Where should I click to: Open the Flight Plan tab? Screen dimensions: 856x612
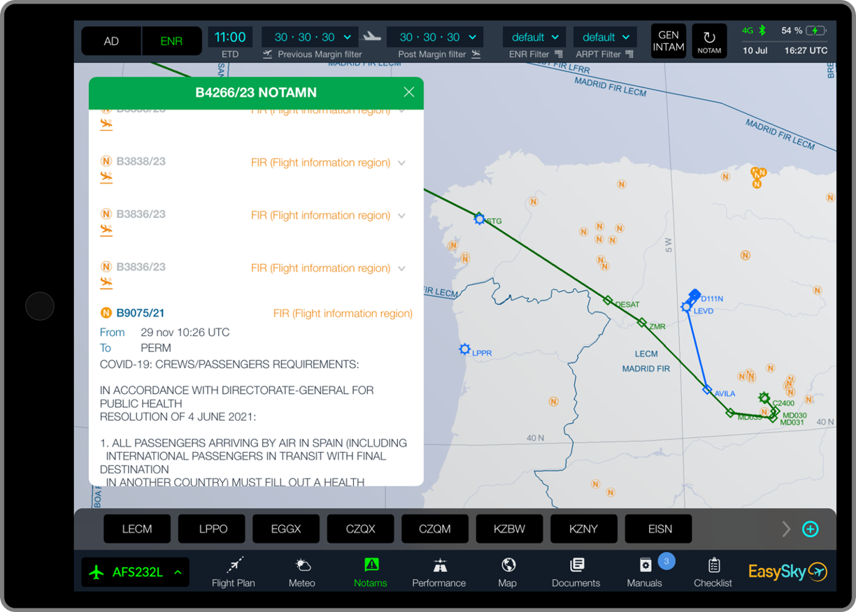pos(234,572)
